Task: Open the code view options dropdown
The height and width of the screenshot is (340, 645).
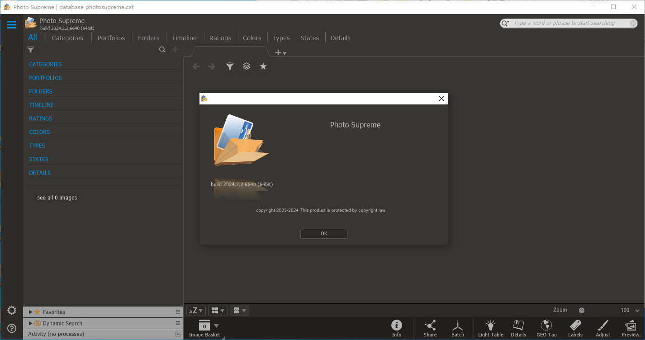Action: point(239,311)
